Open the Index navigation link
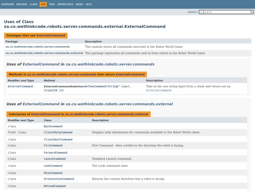The height and width of the screenshot is (191, 255). point(79,4)
